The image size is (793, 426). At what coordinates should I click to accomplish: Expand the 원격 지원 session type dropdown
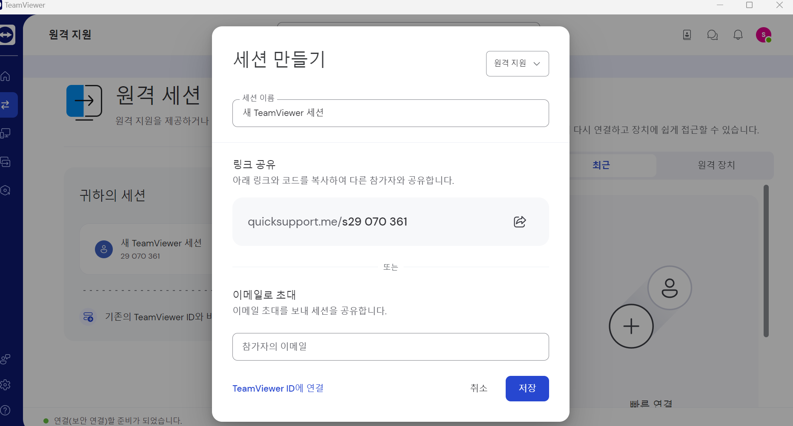tap(517, 63)
